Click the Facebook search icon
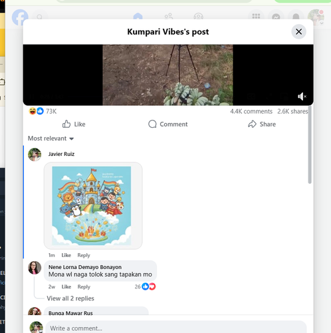 point(40,17)
